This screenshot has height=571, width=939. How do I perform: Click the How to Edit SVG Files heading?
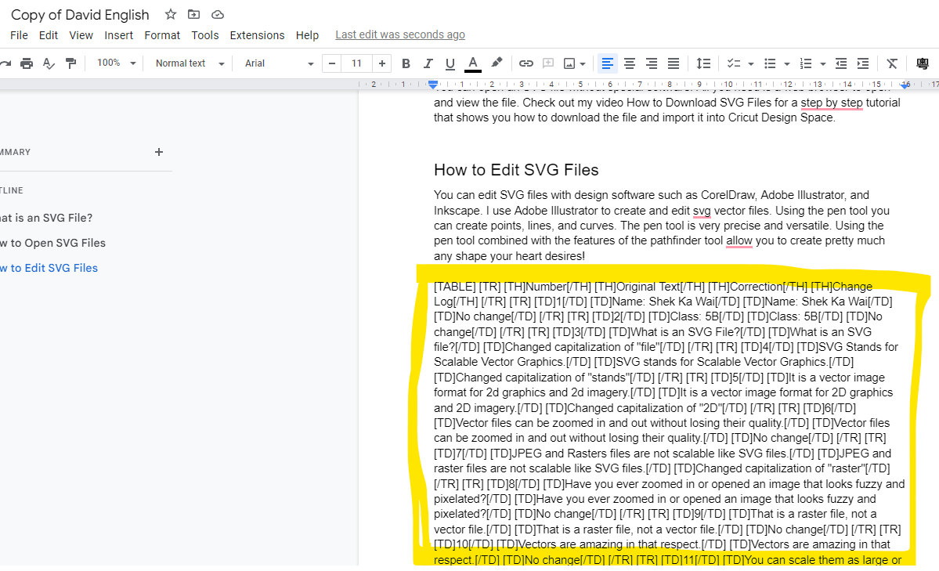(x=516, y=170)
